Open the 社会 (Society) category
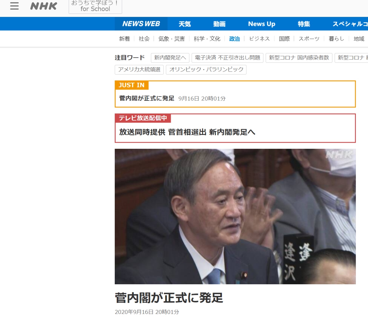 tap(143, 38)
